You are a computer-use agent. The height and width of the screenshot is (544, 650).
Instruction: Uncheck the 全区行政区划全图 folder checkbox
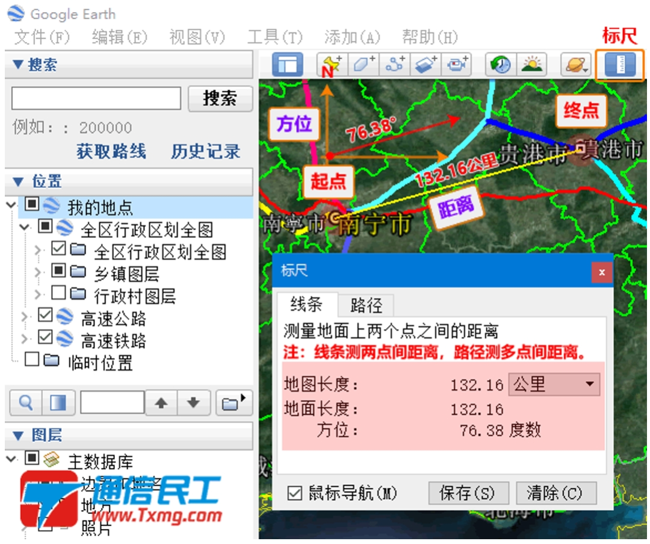[x=58, y=248]
